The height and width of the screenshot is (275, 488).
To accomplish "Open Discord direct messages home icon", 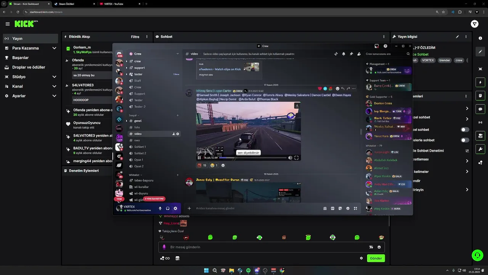I will pyautogui.click(x=119, y=54).
